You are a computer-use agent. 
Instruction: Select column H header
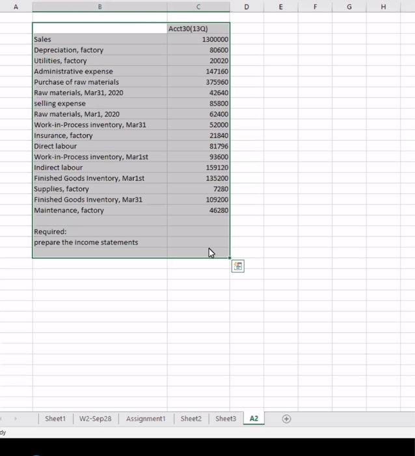[383, 7]
